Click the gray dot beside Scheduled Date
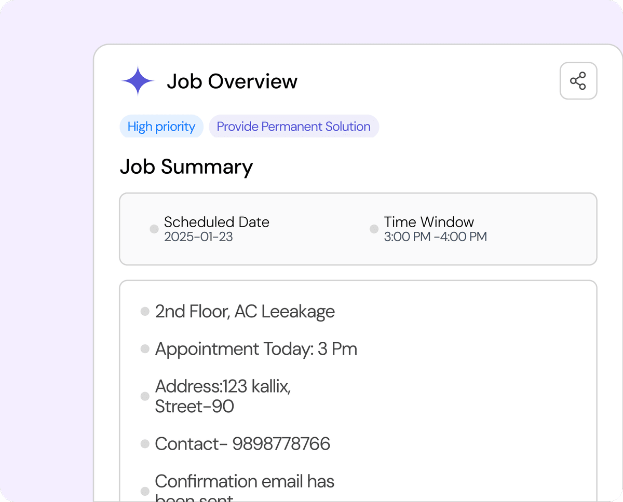Screen dimensions: 623x502 coord(154,228)
